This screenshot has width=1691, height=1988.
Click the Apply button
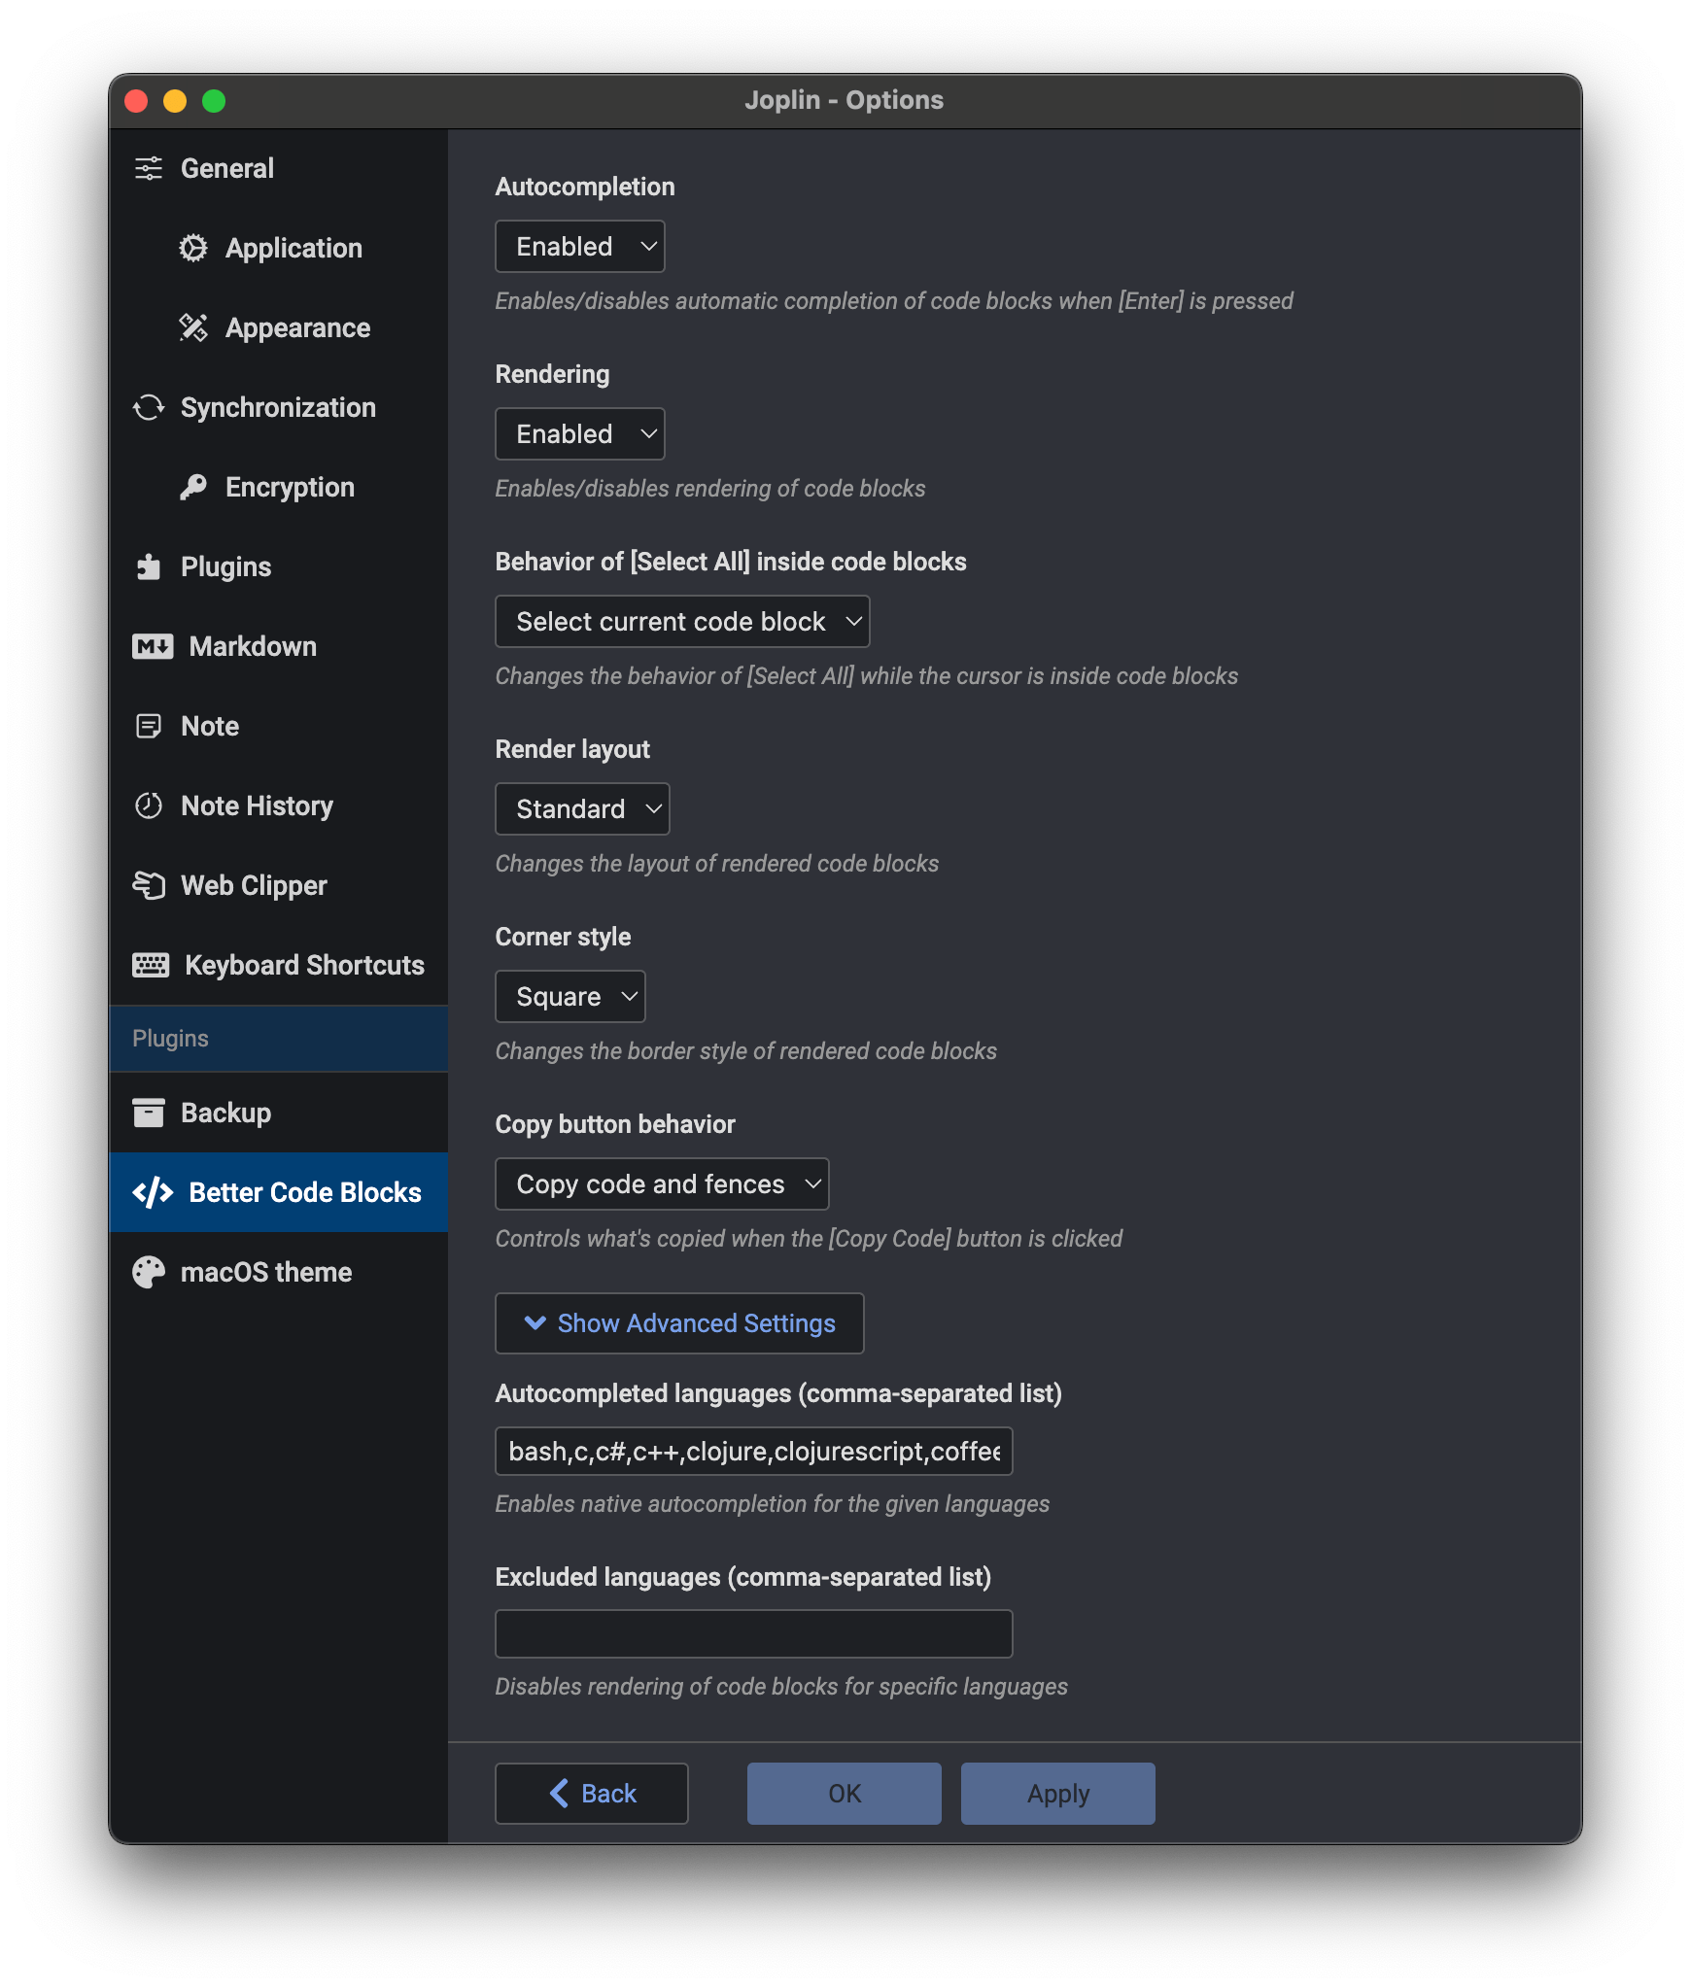(x=1058, y=1794)
